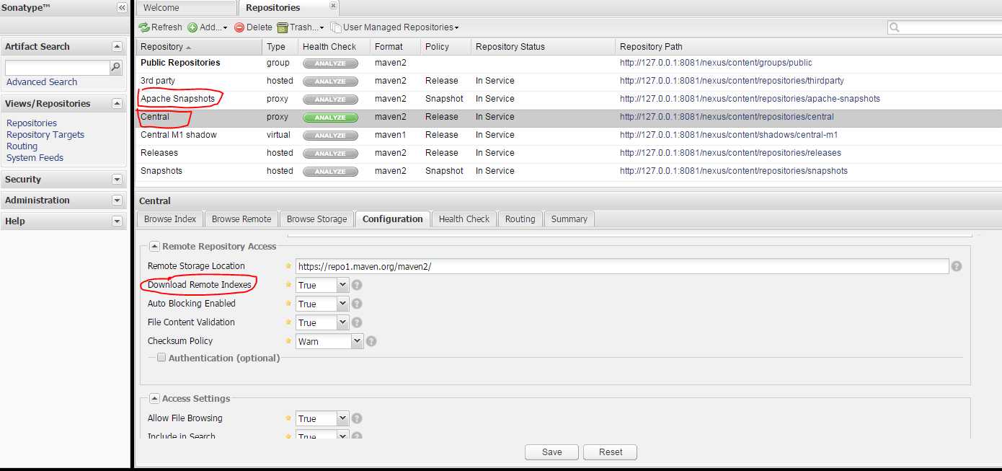The image size is (1002, 471).
Task: Switch to the Welcome tab
Action: (187, 8)
